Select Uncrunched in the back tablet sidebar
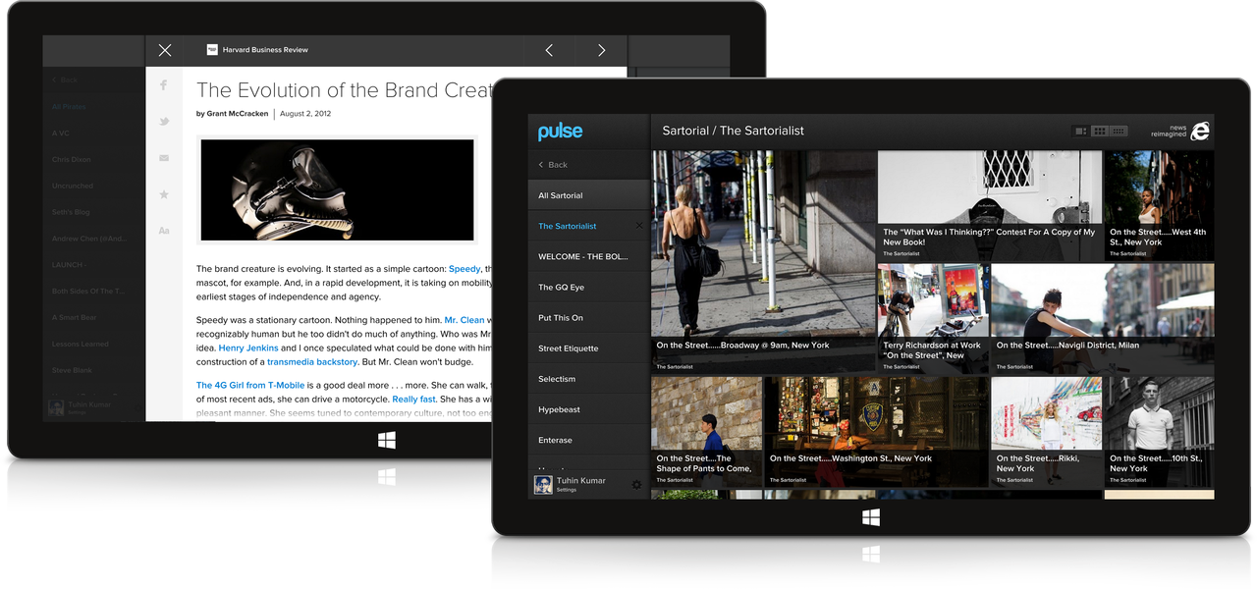Image resolution: width=1257 pixels, height=589 pixels. click(x=73, y=186)
